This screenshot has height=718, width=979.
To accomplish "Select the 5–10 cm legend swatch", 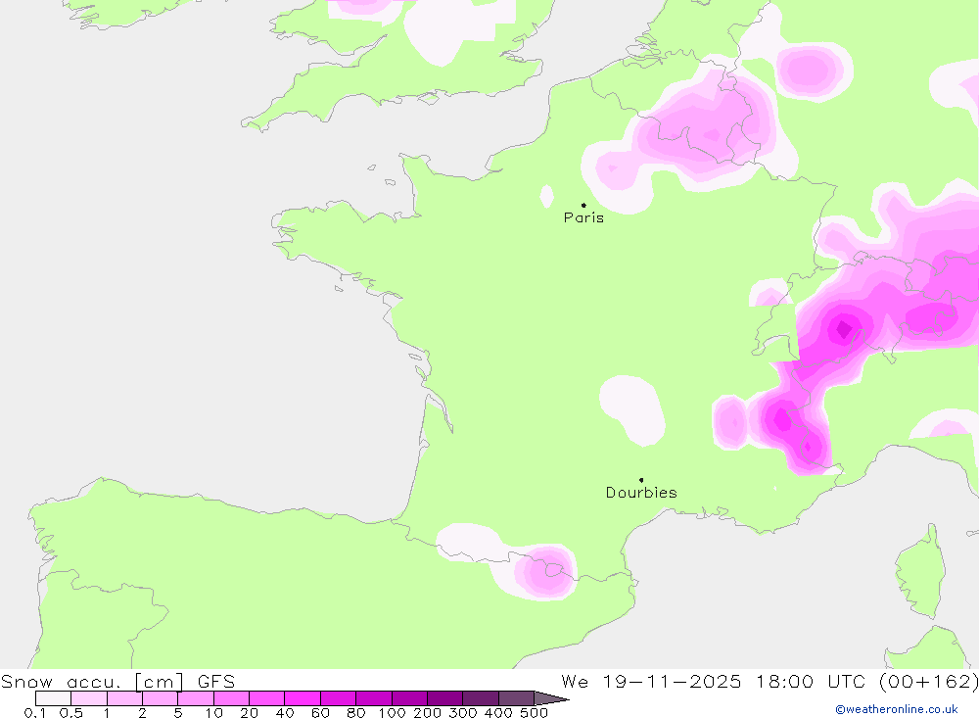I will (196, 698).
